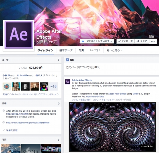The width and height of the screenshot is (159, 153).
Task: Open the Tranceformed spiral post image
Action: coord(112,127)
